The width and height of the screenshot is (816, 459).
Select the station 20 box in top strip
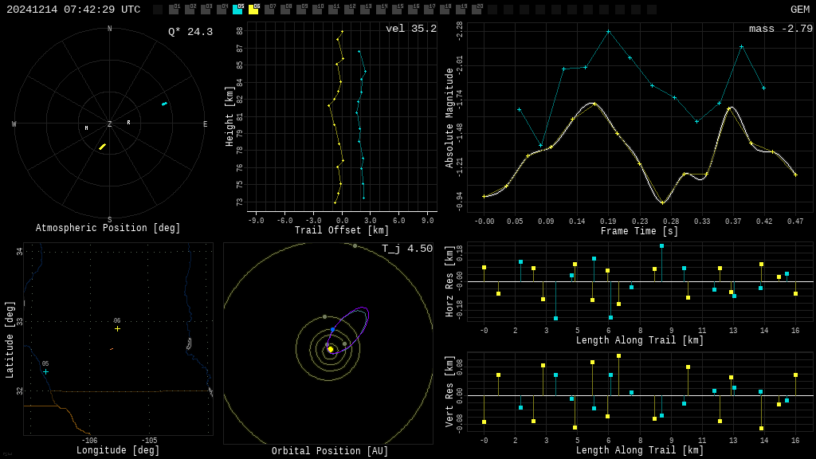click(477, 10)
